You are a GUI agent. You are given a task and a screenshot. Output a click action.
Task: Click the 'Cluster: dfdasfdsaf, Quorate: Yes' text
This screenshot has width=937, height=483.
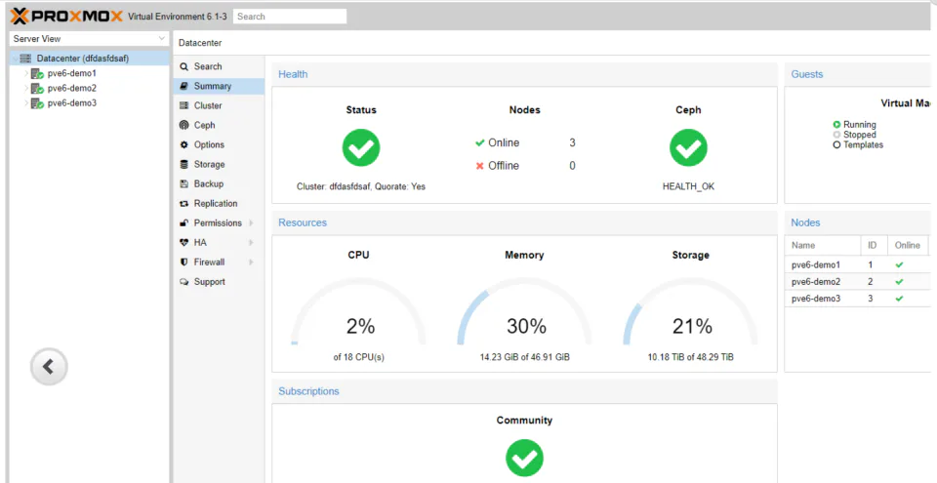361,186
